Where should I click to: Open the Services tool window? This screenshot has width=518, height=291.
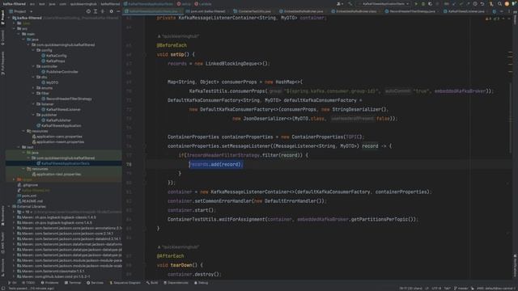pos(95,283)
